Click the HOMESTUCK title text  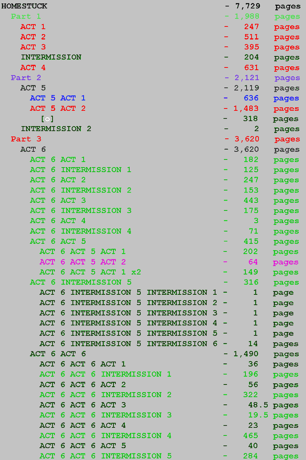tap(24, 6)
